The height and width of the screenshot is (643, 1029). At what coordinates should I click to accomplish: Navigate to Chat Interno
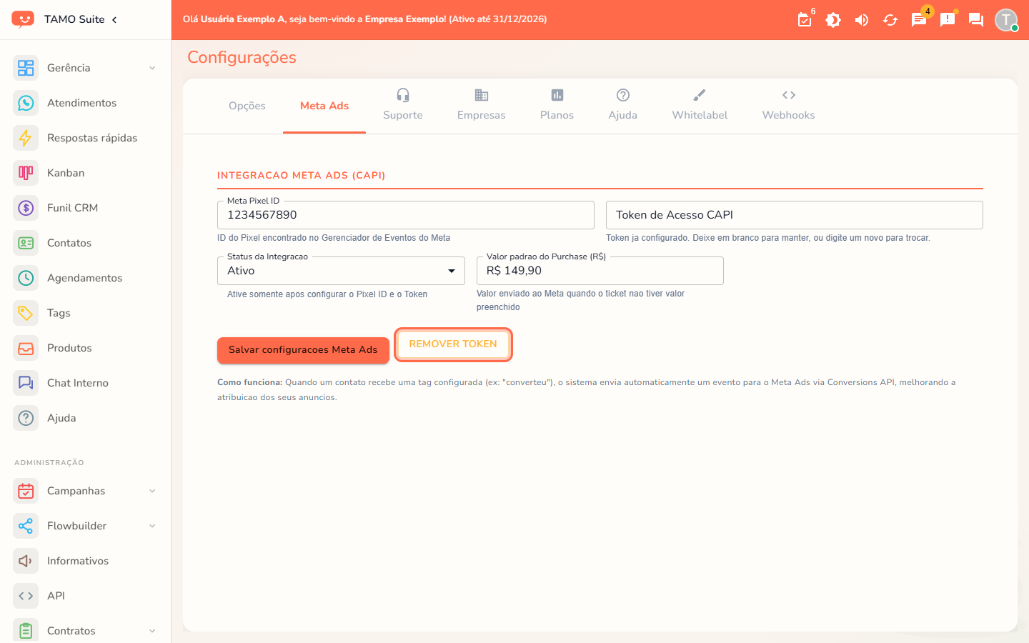(x=86, y=383)
